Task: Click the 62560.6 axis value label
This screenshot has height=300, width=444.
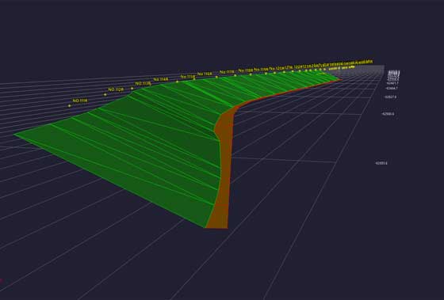Action: point(388,114)
